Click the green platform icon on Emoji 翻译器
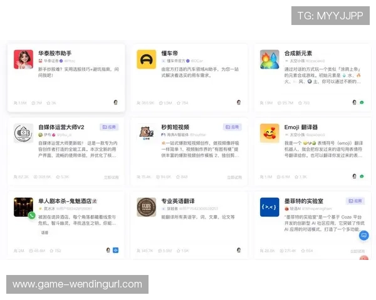This screenshot has height=300, width=376. coord(362,176)
